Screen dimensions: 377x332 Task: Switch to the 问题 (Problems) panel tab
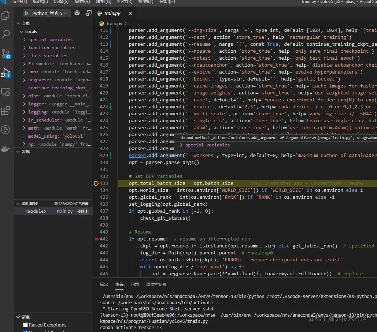(135, 284)
